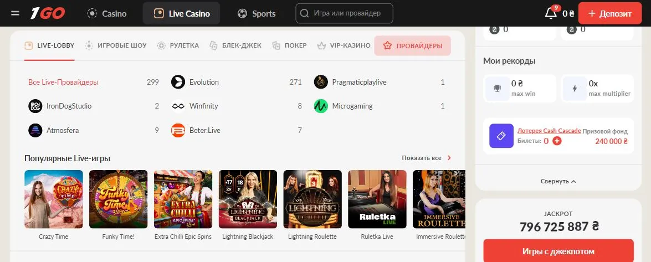Open Immersive Roulette game thumbnail

click(439, 199)
